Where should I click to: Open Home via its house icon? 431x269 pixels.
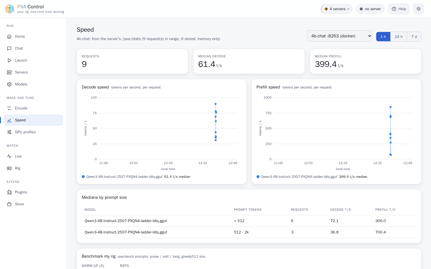(x=9, y=36)
